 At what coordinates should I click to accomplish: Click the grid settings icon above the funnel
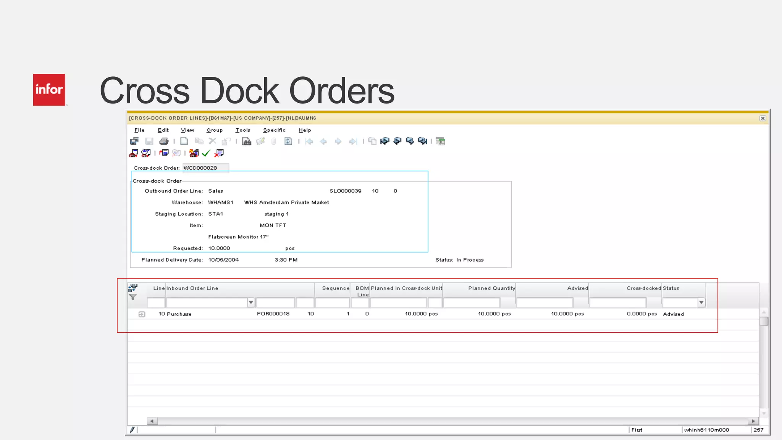click(133, 288)
